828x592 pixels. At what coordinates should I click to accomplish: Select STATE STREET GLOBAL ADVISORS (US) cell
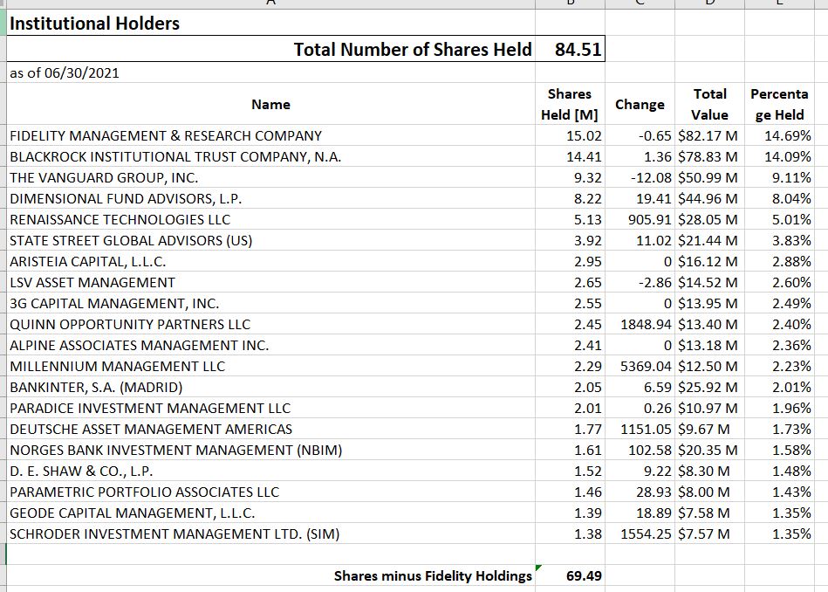[x=270, y=240]
